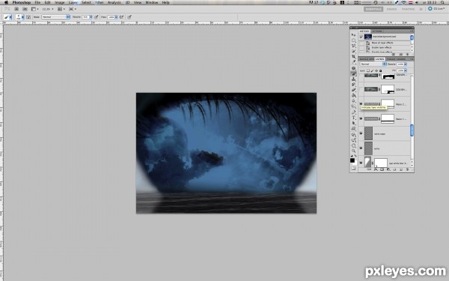Toggle lock all for layer
Screen dimensions: 449x281
click(x=381, y=70)
